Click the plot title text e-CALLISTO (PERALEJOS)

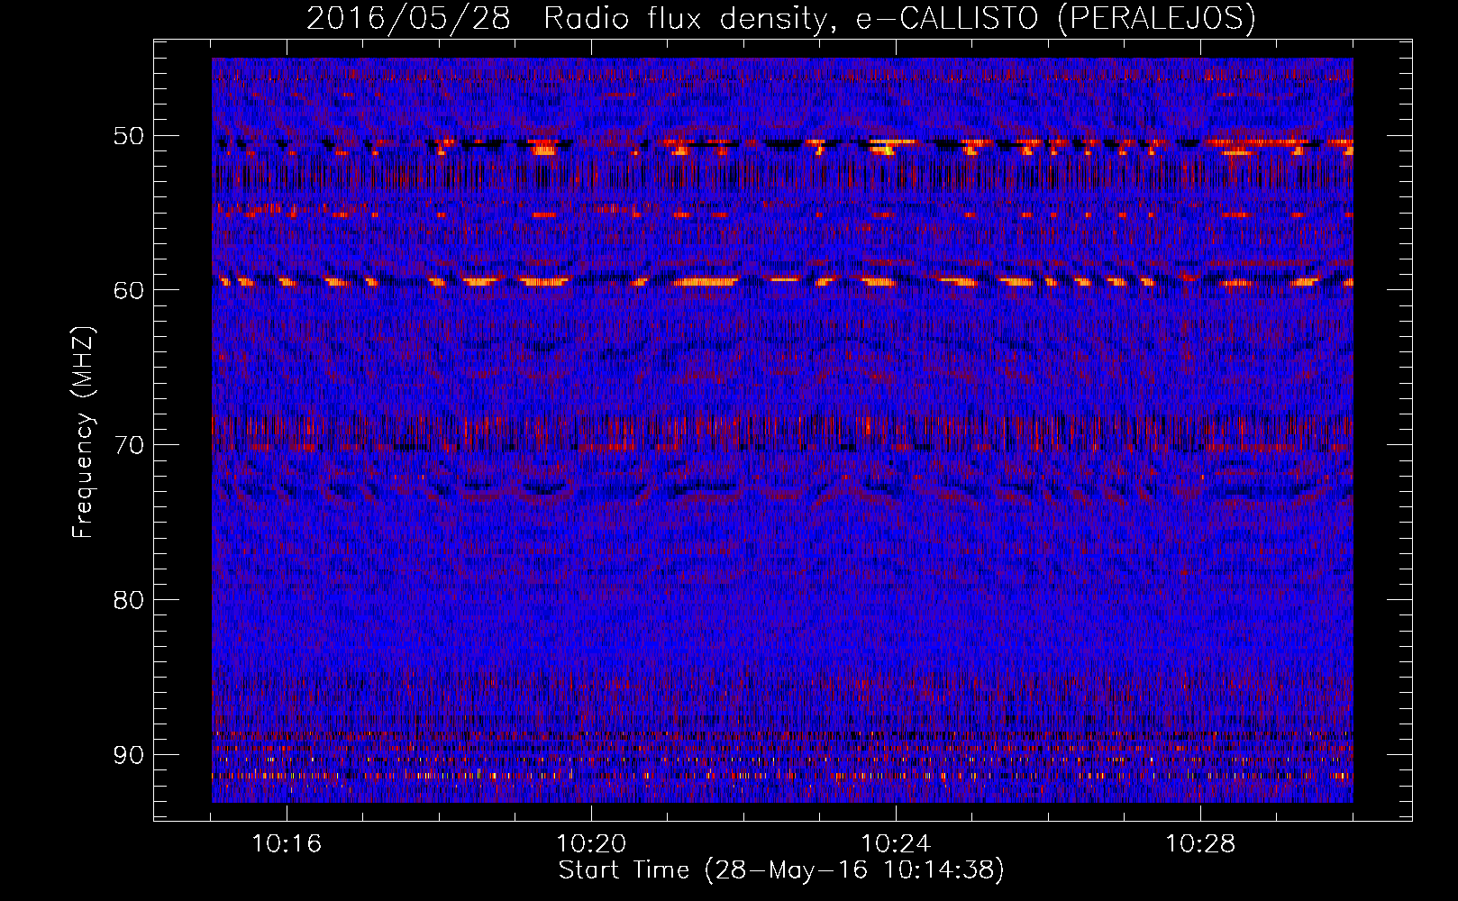pyautogui.click(x=1055, y=18)
